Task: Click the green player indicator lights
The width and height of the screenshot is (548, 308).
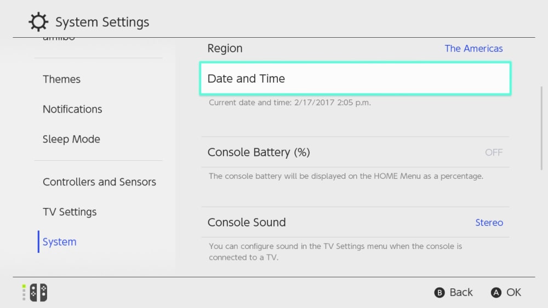Action: (24, 292)
